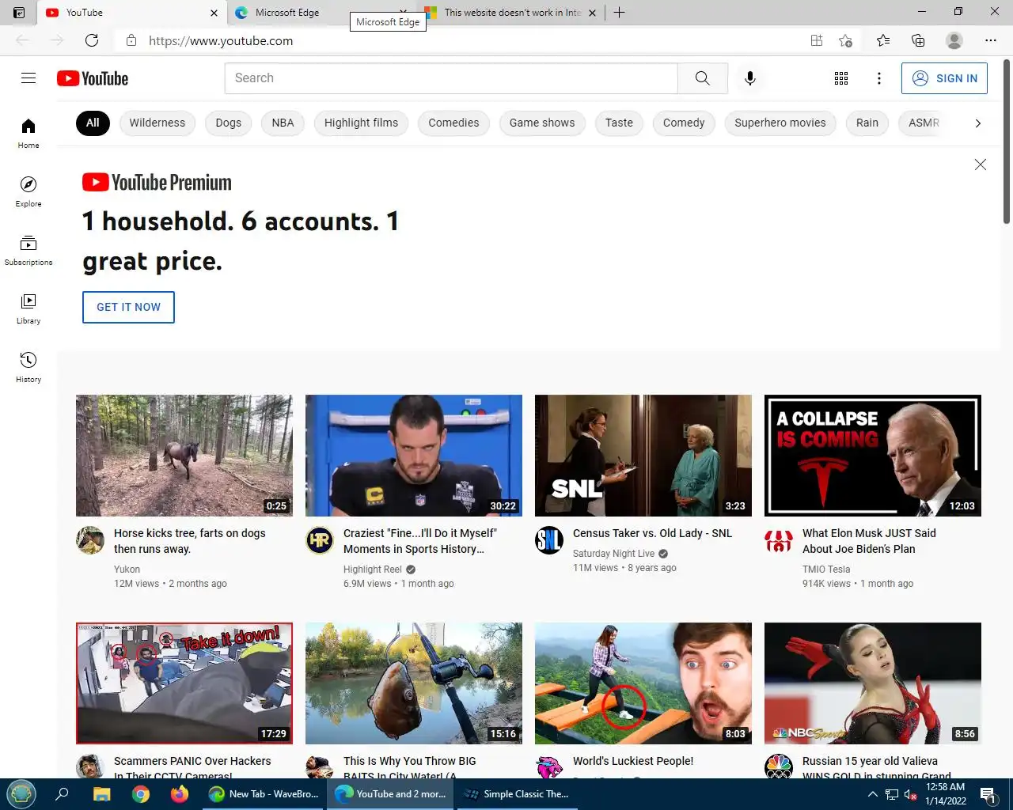Open TMIO Tesla channel avatar
This screenshot has width=1013, height=810.
[x=779, y=540]
